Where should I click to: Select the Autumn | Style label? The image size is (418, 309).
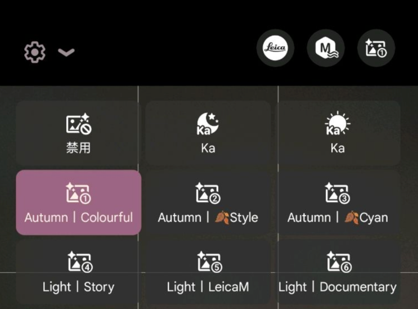click(x=208, y=218)
